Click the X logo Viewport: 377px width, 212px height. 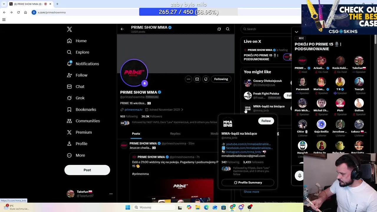click(x=70, y=29)
